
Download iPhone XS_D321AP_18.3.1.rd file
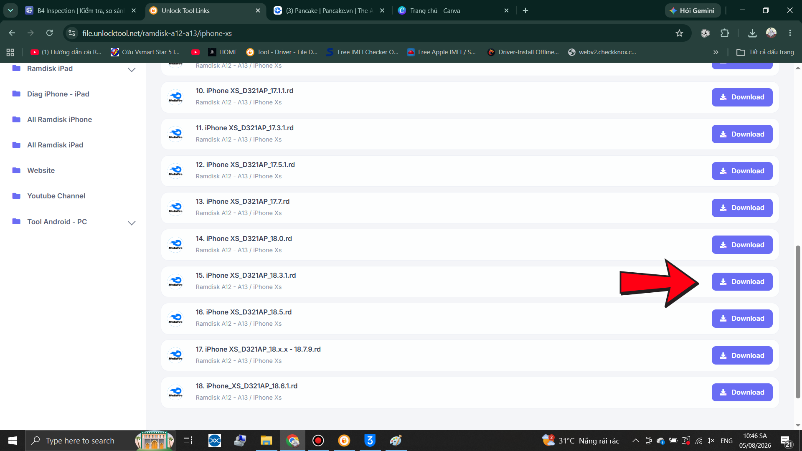pyautogui.click(x=742, y=281)
